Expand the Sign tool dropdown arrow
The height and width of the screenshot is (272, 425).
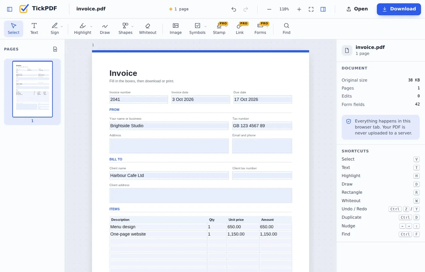[62, 26]
